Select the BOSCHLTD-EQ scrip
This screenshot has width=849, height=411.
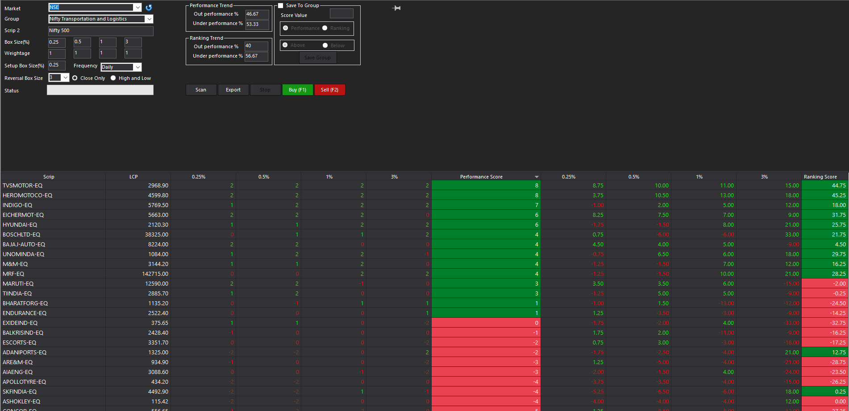tap(21, 235)
